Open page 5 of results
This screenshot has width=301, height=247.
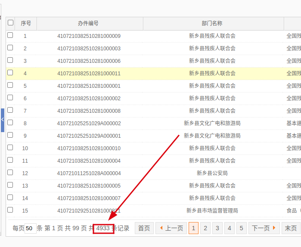click(242, 228)
